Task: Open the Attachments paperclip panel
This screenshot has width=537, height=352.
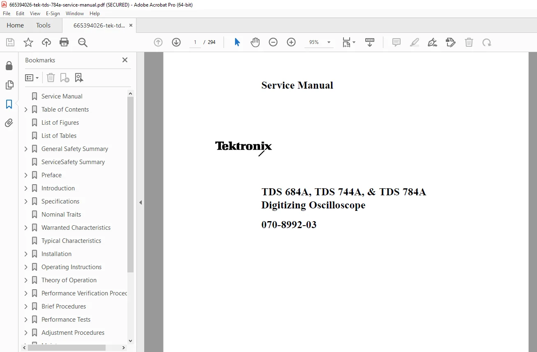Action: tap(9, 123)
